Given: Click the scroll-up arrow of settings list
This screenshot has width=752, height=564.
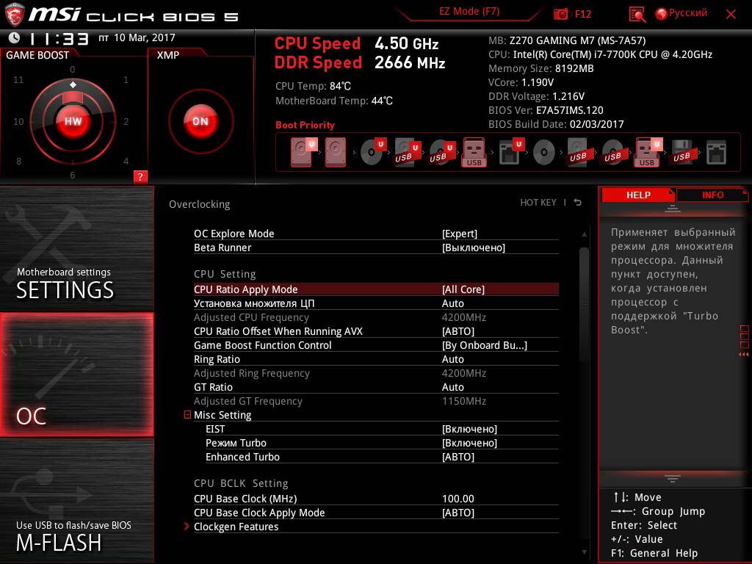Looking at the screenshot, I should point(584,234).
